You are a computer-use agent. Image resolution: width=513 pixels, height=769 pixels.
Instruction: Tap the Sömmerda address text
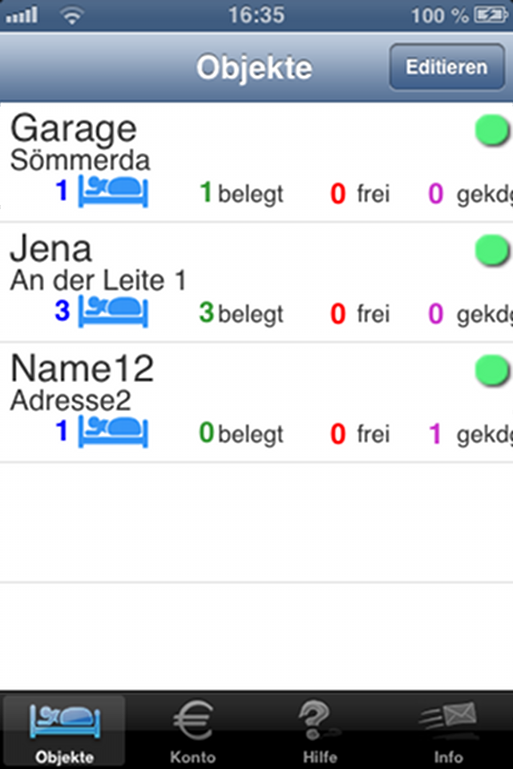click(80, 160)
